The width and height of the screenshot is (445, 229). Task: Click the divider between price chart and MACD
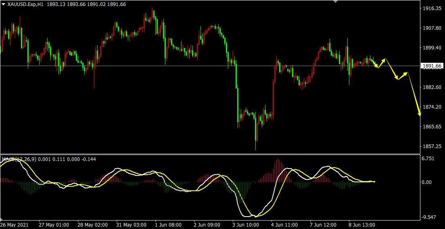pyautogui.click(x=210, y=154)
